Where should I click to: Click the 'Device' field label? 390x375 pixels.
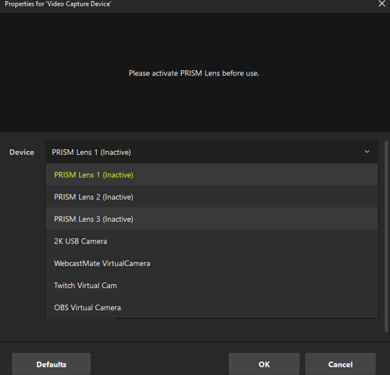tap(22, 153)
